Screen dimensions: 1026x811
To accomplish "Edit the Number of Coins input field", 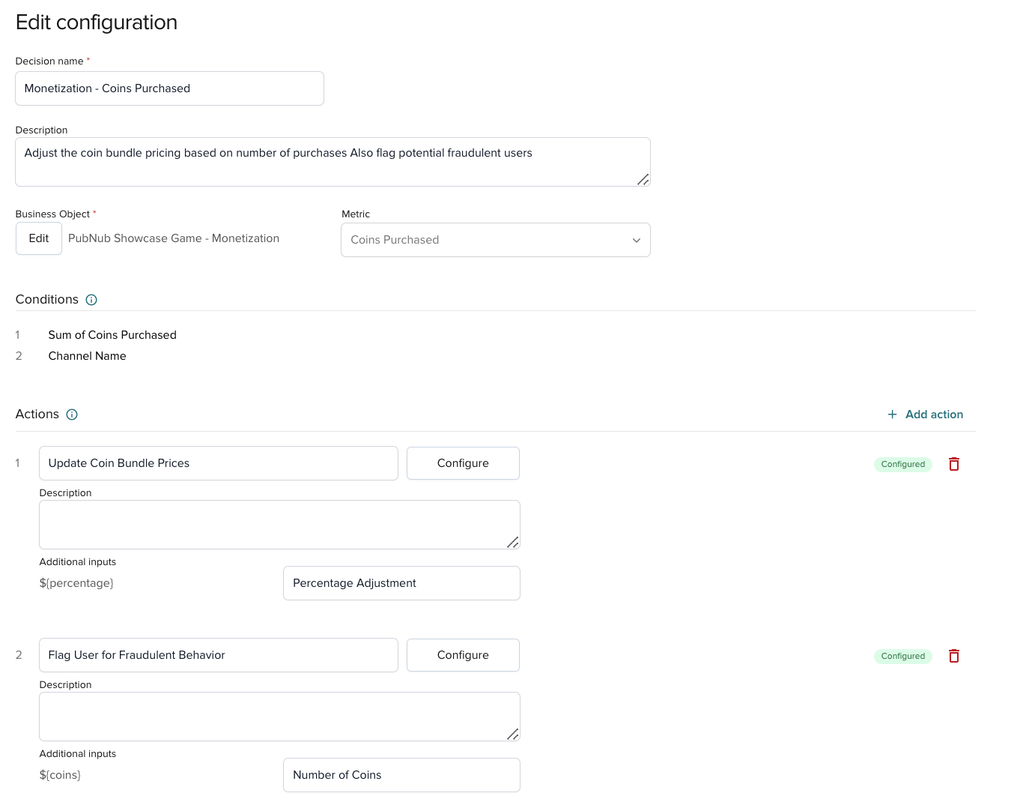I will click(401, 775).
